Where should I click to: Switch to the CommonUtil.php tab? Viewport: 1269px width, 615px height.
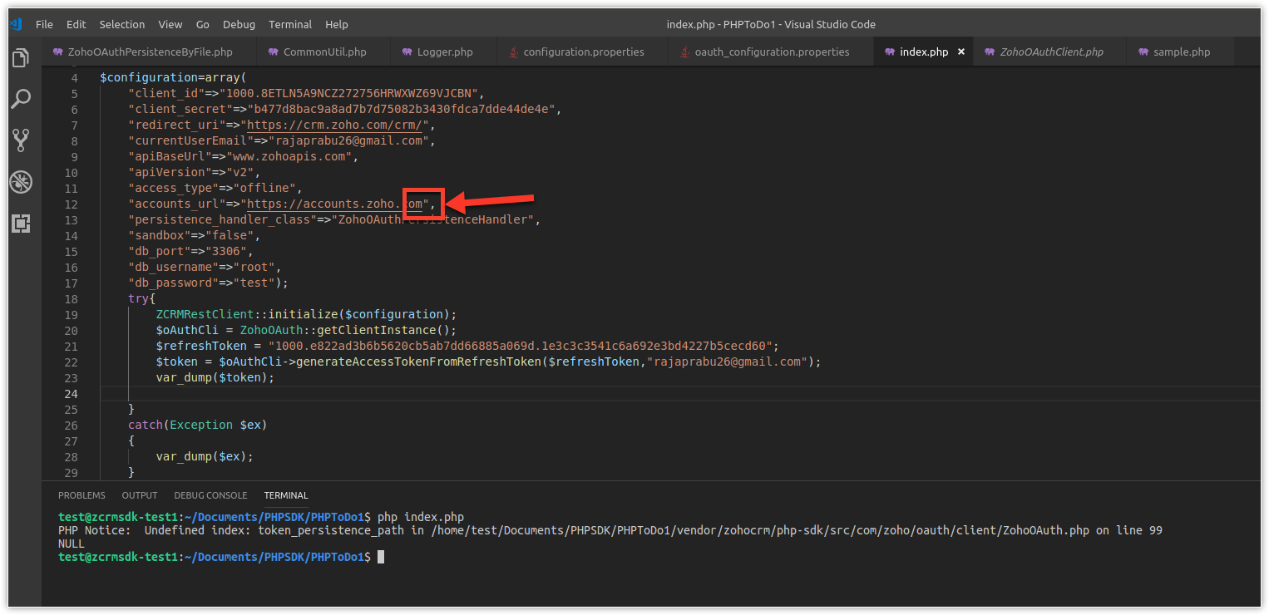pyautogui.click(x=324, y=52)
